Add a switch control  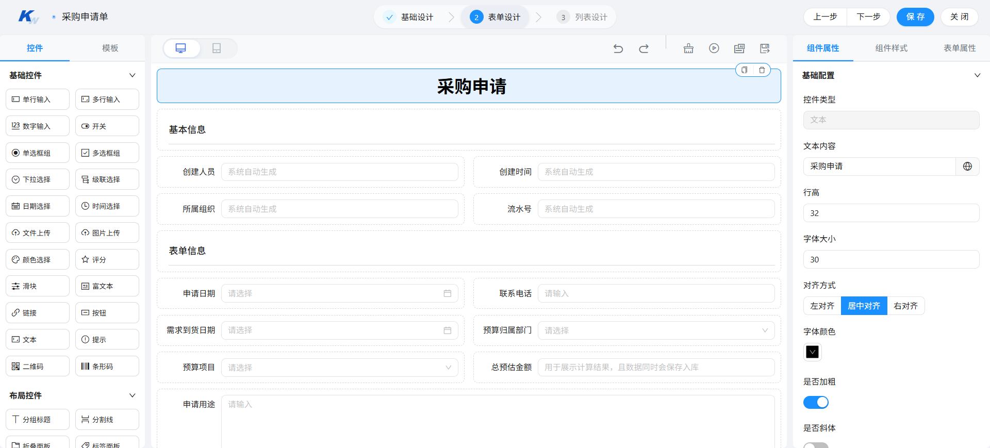tap(107, 126)
